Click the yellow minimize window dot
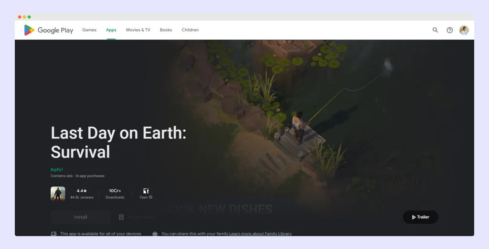Screen dimensions: 489x249 pyautogui.click(x=24, y=17)
